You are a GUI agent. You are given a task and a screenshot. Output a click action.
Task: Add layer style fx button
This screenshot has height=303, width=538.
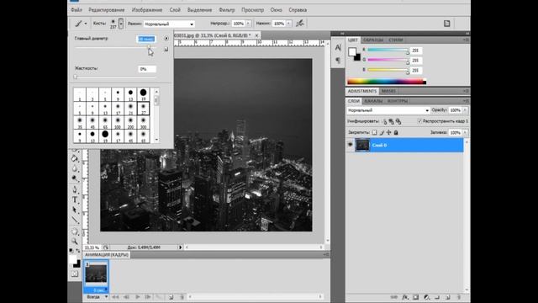pos(405,297)
